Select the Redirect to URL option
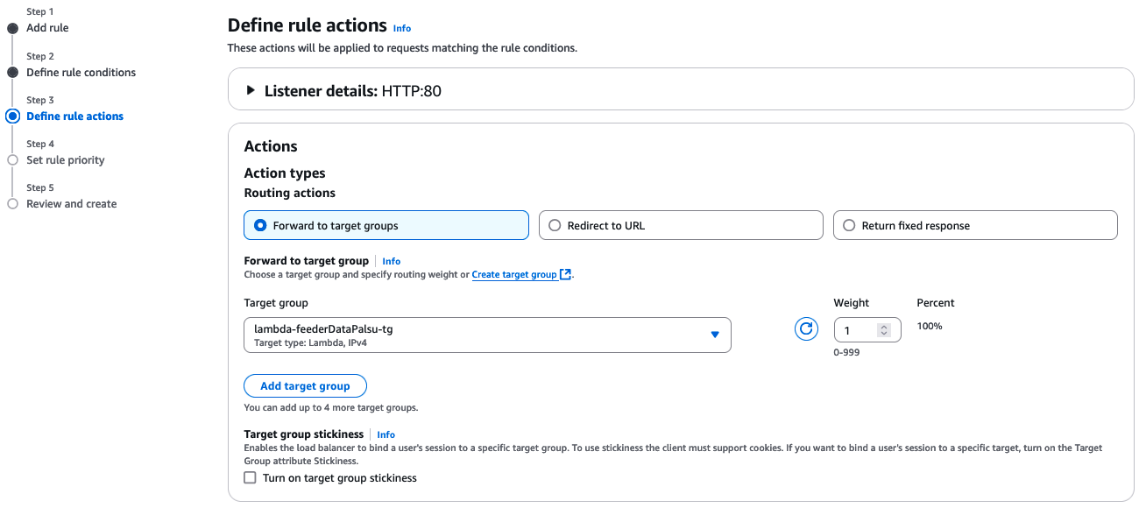The height and width of the screenshot is (515, 1146). [681, 225]
